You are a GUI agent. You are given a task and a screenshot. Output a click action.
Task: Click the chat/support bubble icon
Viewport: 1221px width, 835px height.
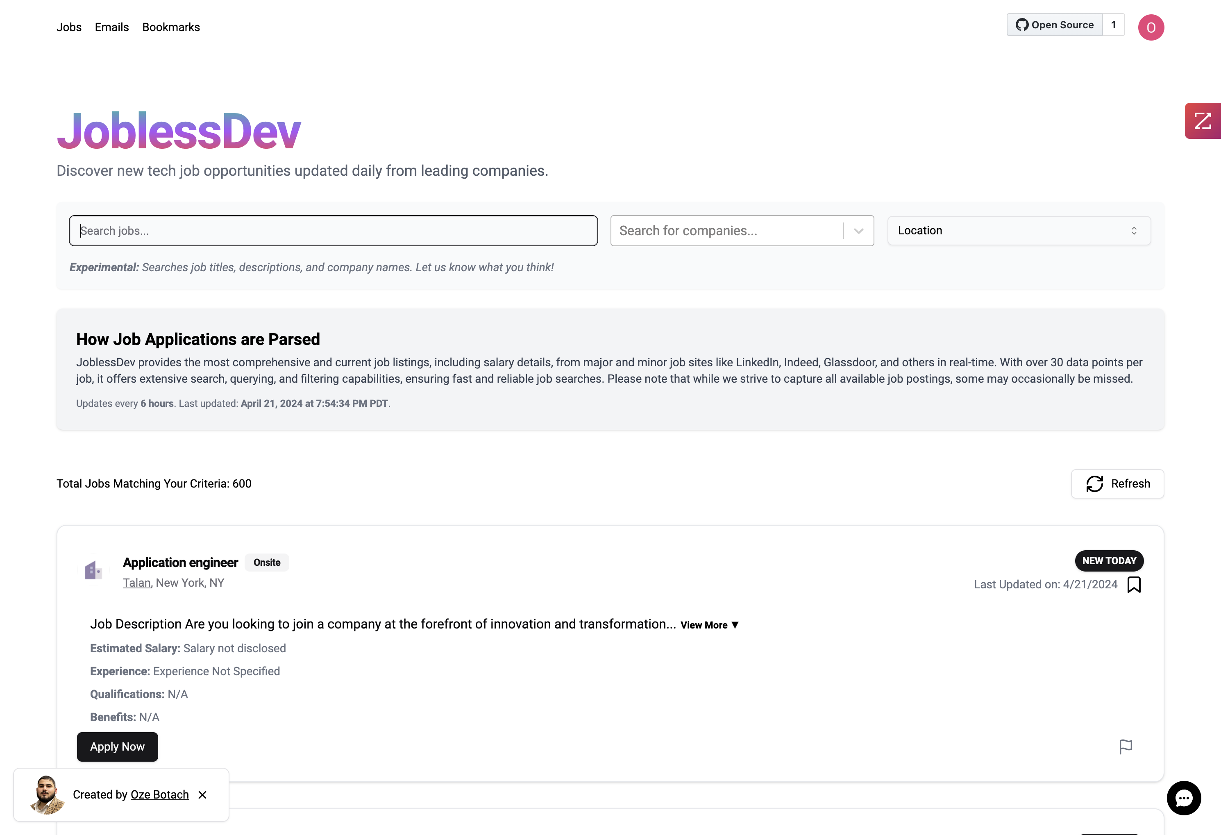tap(1186, 798)
